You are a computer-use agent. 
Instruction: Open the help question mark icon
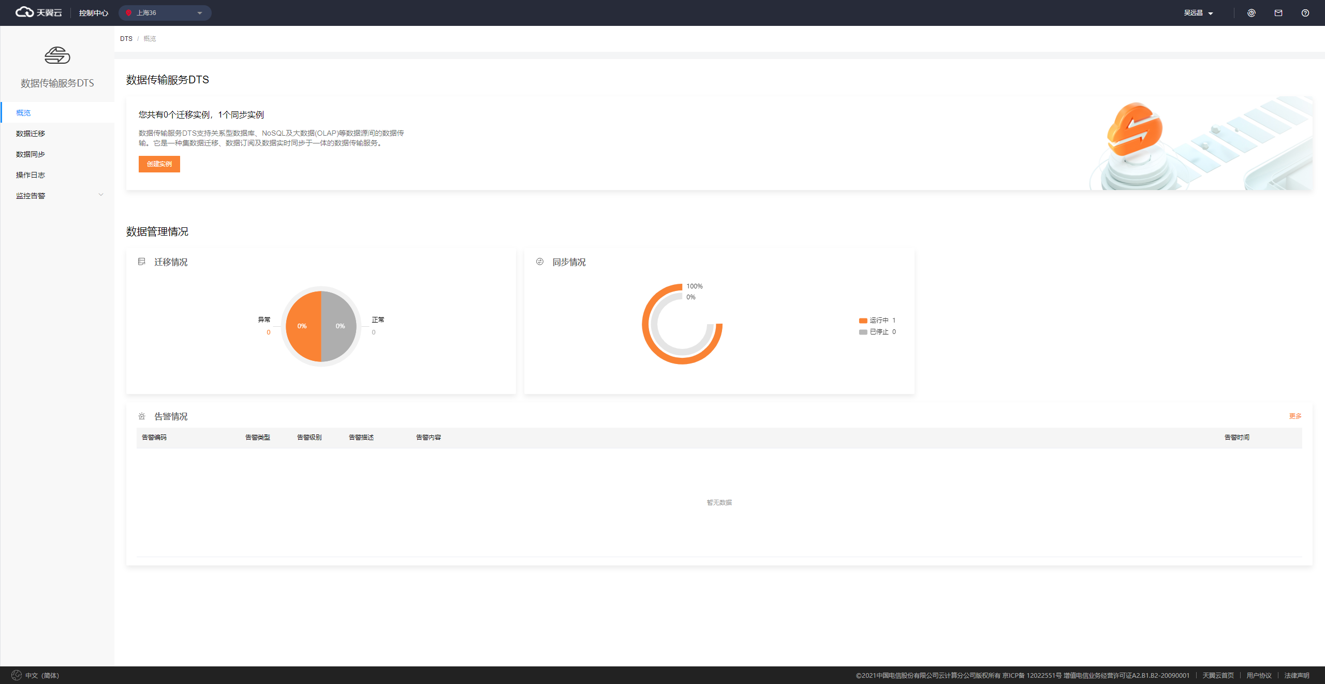point(1305,13)
